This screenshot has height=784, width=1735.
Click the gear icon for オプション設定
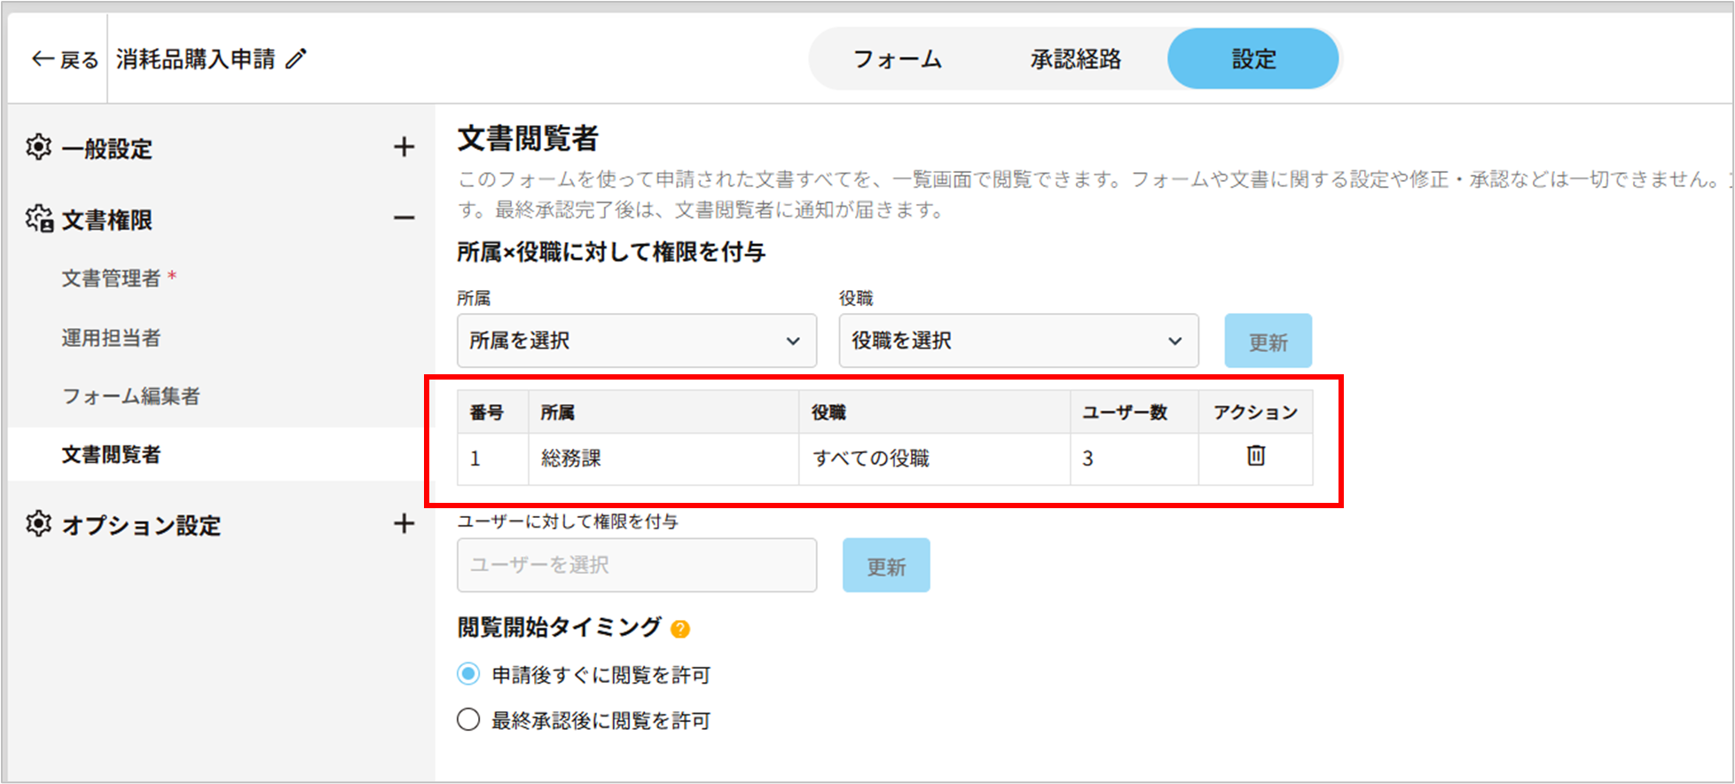39,524
